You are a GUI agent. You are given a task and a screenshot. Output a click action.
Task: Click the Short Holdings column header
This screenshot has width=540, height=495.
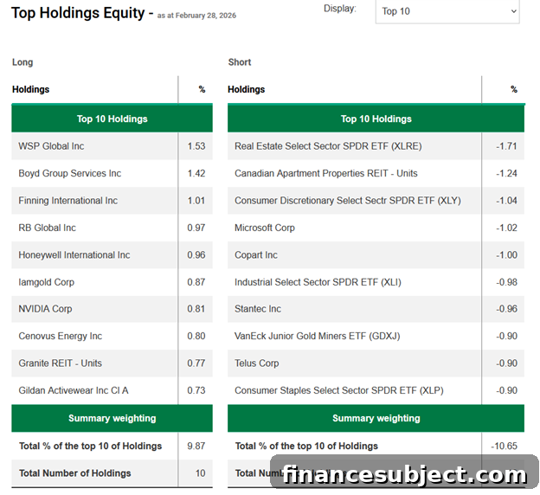tap(247, 89)
